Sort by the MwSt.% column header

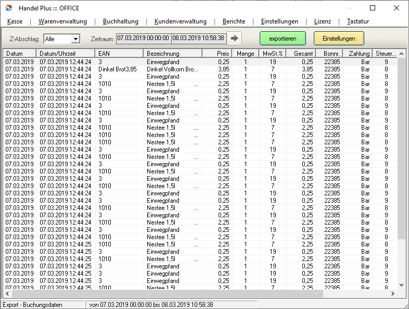tap(273, 54)
